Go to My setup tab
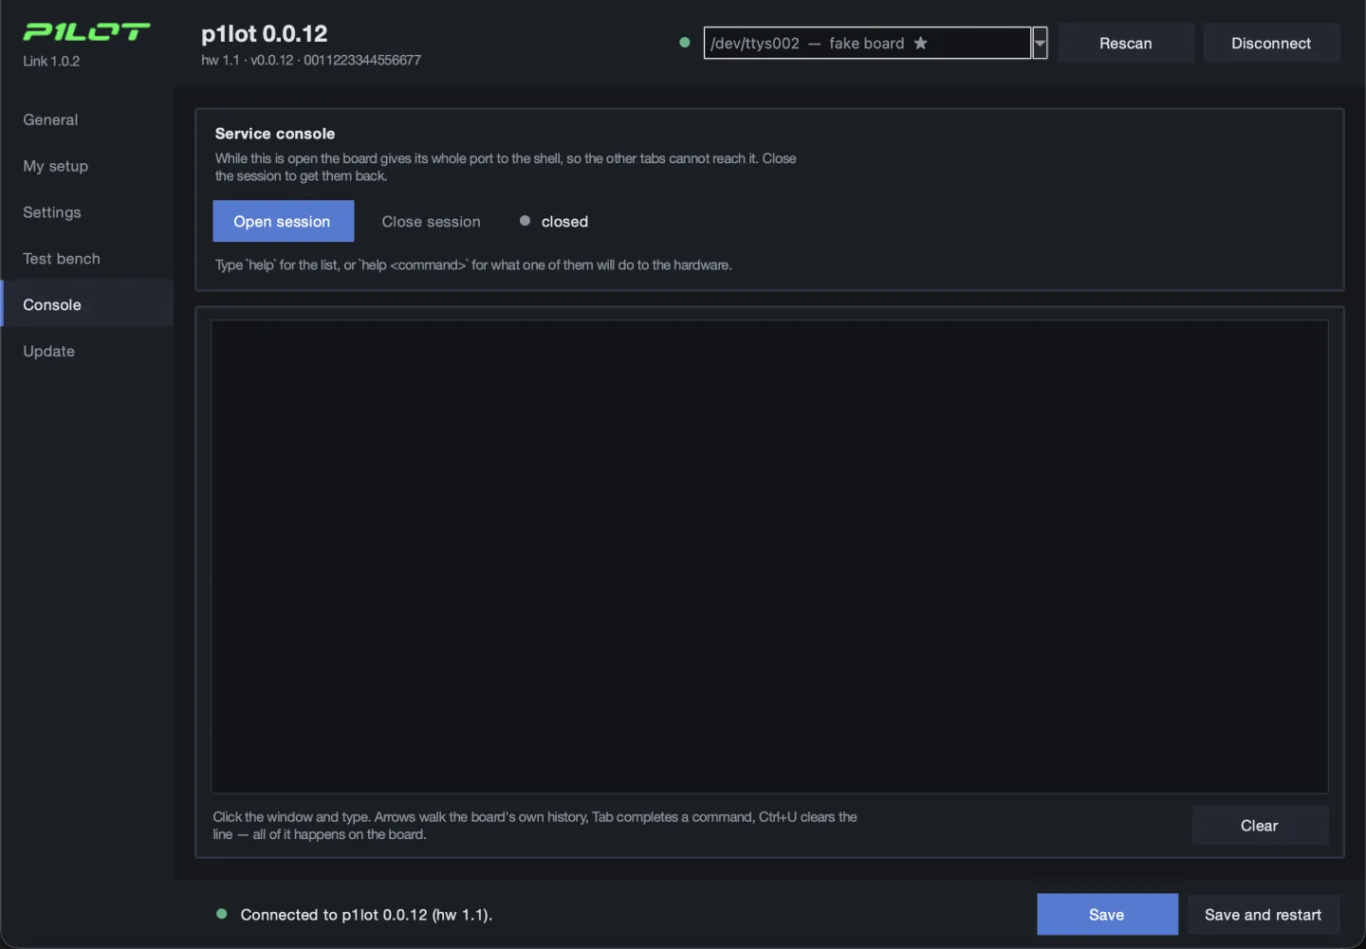 point(87,166)
